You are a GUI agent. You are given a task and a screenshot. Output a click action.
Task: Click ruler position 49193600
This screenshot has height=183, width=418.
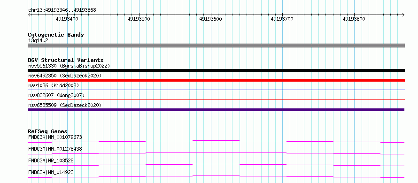(210, 19)
